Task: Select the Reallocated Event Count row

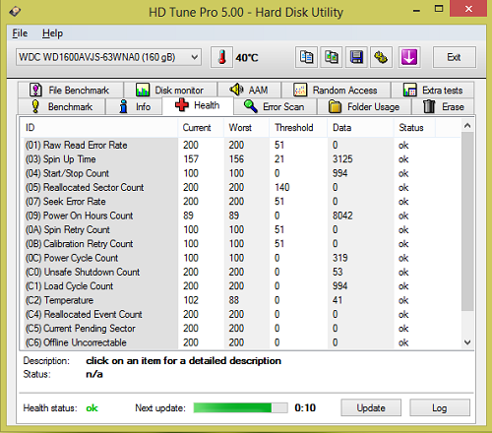Action: (x=240, y=314)
